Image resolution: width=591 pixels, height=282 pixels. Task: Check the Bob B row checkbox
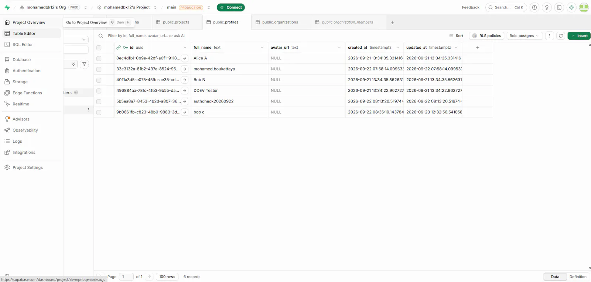click(99, 80)
